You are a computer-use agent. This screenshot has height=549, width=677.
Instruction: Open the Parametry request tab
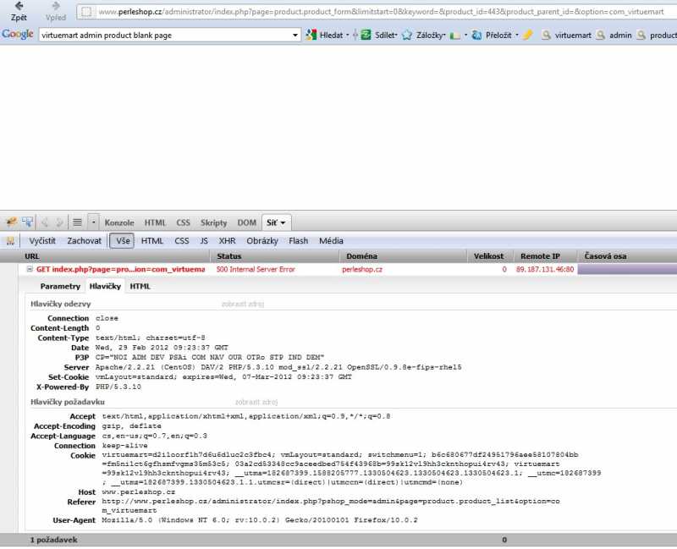pyautogui.click(x=60, y=287)
